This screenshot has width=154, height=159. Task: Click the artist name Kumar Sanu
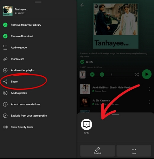coord(101,91)
